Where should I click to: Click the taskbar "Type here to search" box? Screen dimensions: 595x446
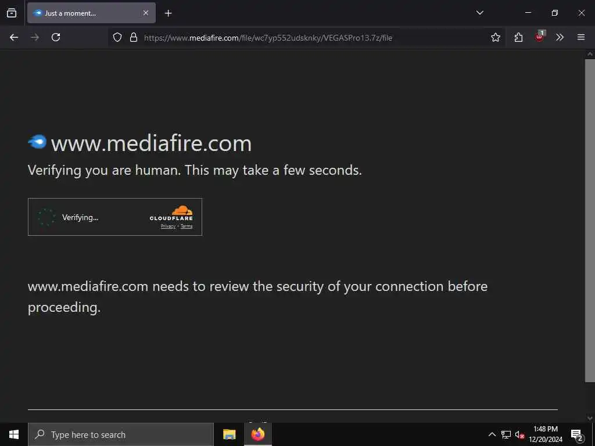[x=121, y=434]
